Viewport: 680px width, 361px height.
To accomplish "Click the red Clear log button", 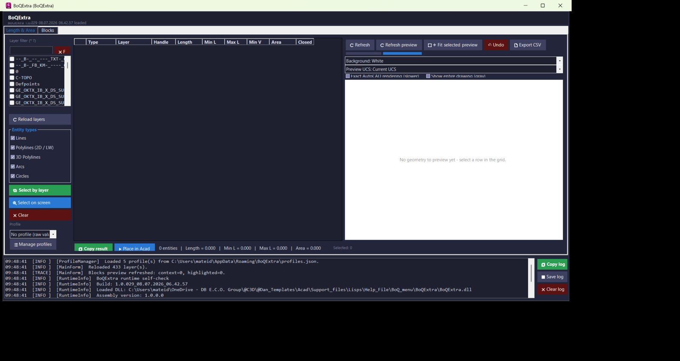I will pos(552,289).
